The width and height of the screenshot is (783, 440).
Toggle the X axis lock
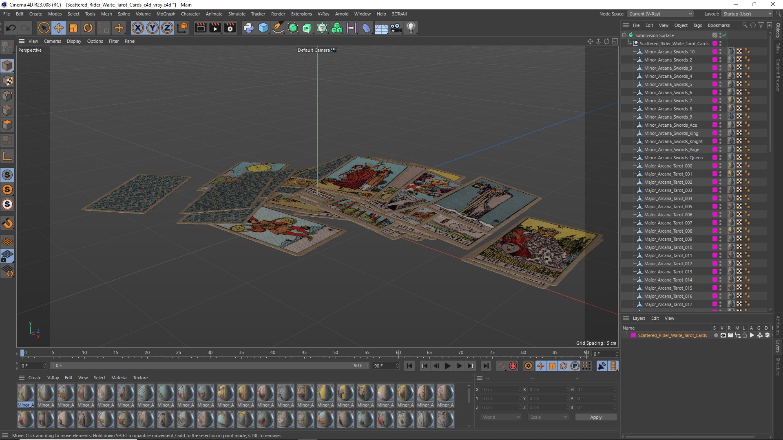138,28
